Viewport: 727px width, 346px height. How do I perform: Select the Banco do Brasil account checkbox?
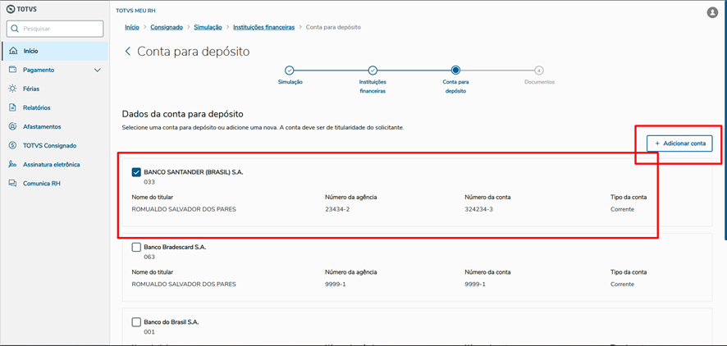tap(136, 322)
